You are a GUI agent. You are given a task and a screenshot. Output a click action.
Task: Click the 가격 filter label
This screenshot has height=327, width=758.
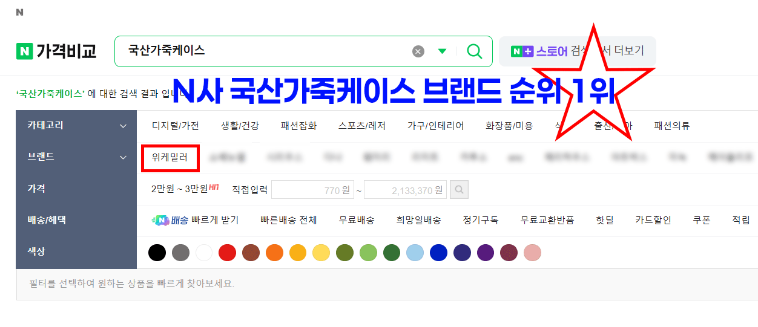[x=36, y=189]
